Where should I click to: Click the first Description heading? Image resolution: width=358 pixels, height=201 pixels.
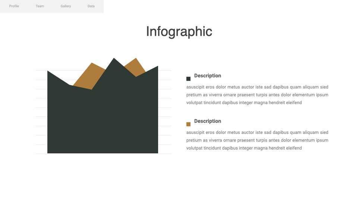coord(208,76)
